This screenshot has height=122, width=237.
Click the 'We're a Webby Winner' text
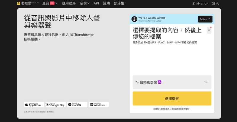[152, 18]
